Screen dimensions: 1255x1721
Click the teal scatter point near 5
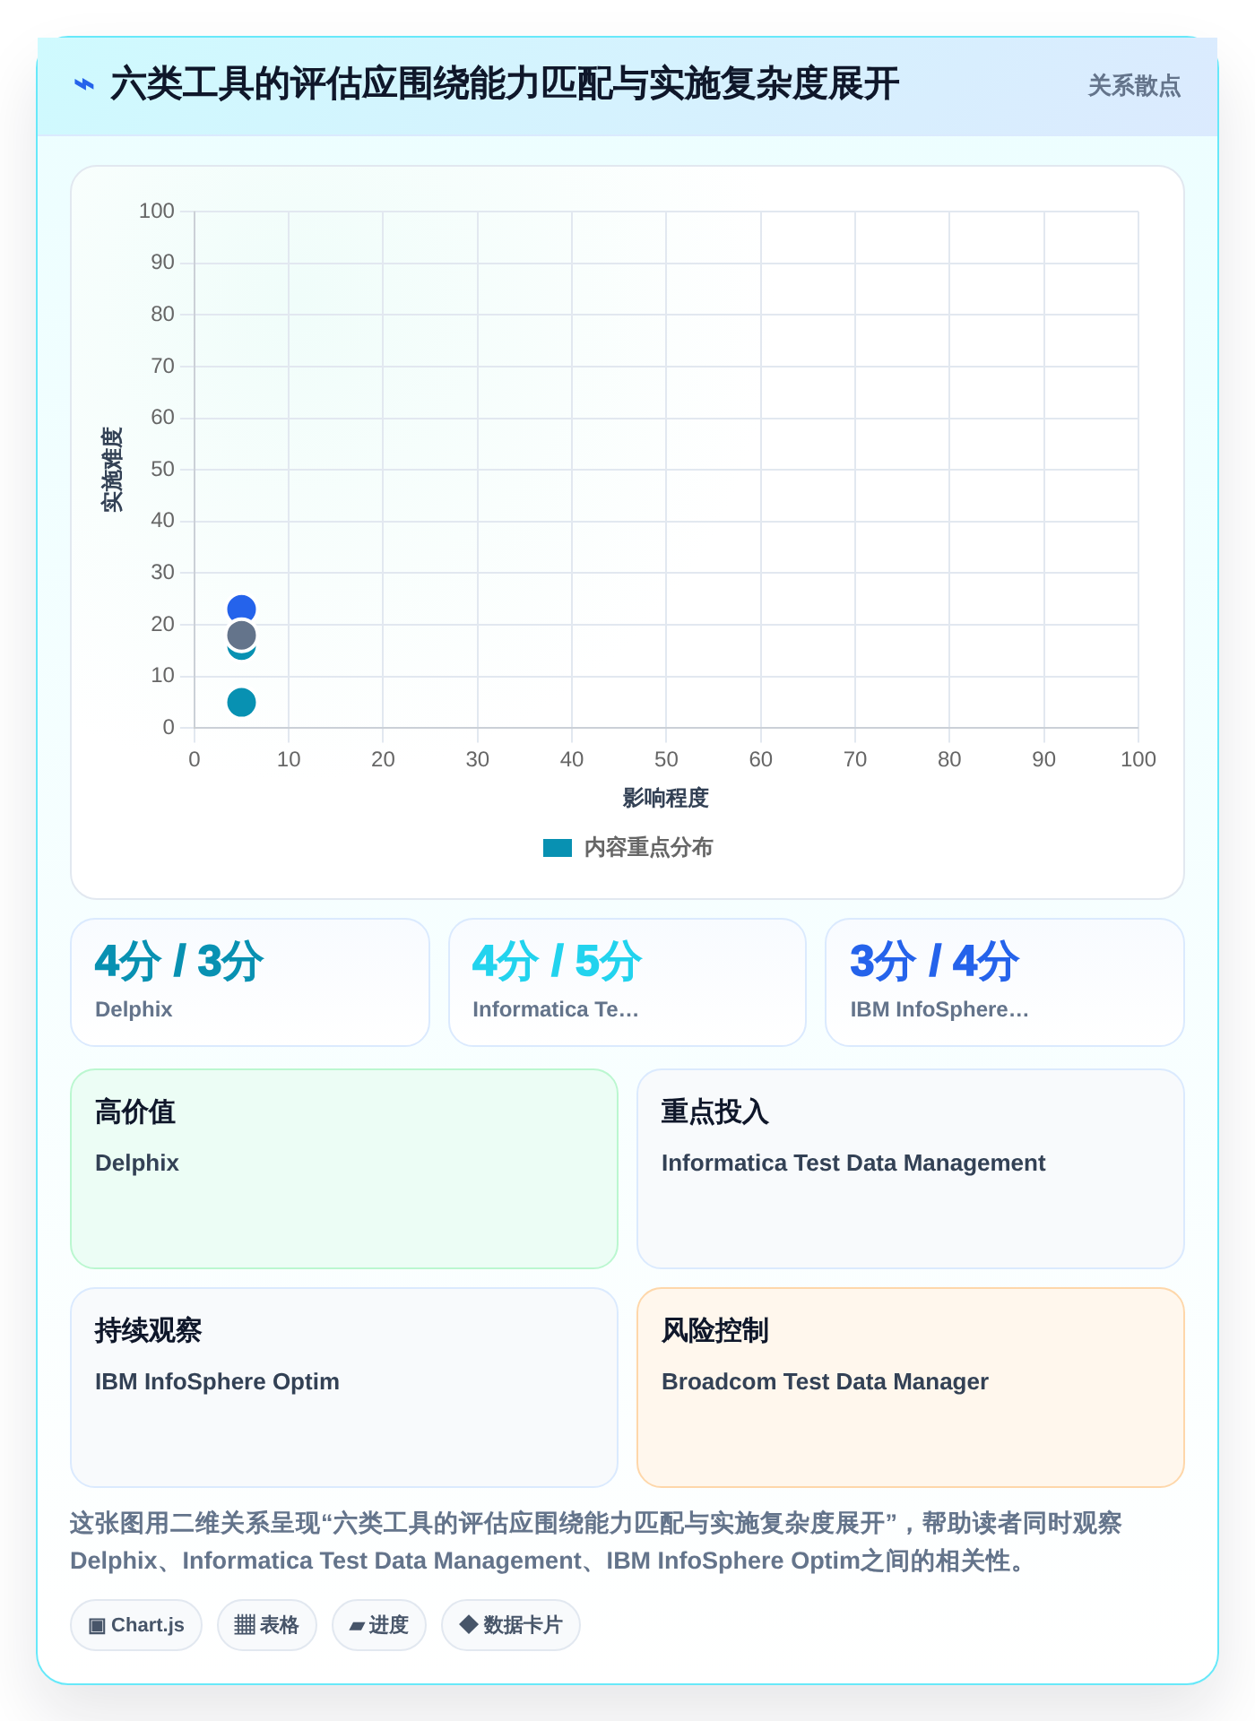241,702
